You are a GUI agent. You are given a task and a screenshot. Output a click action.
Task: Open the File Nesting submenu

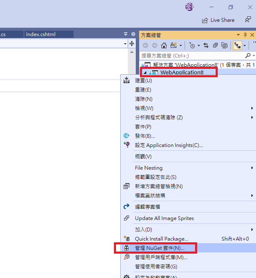(188, 168)
